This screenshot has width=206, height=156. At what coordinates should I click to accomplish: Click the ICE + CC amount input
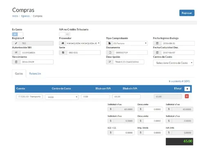pos(124,133)
